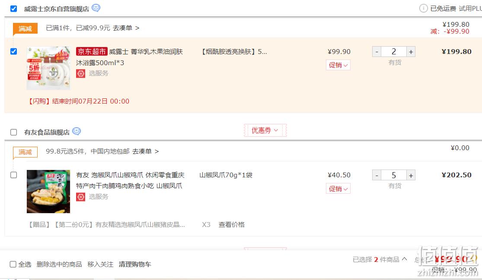Click 删除选中的商品 in bottom bar

point(59,264)
